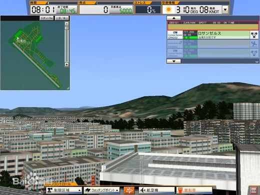Select the ロサンゼルス flight strip
The image size is (260, 195).
point(213,35)
